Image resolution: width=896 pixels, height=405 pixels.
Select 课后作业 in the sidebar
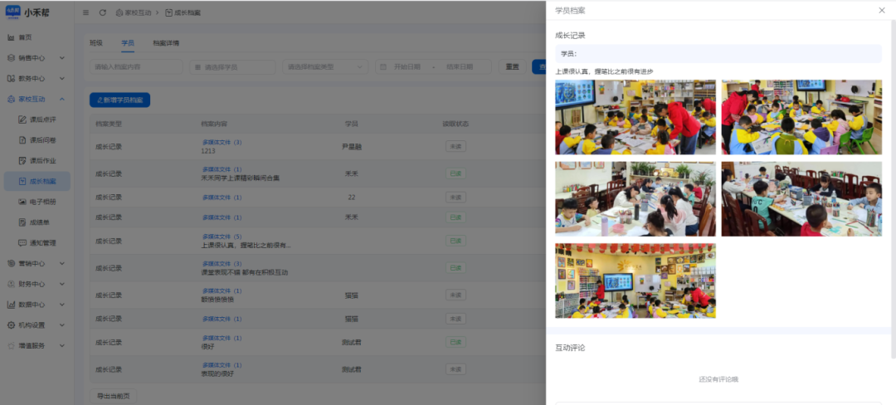[41, 161]
